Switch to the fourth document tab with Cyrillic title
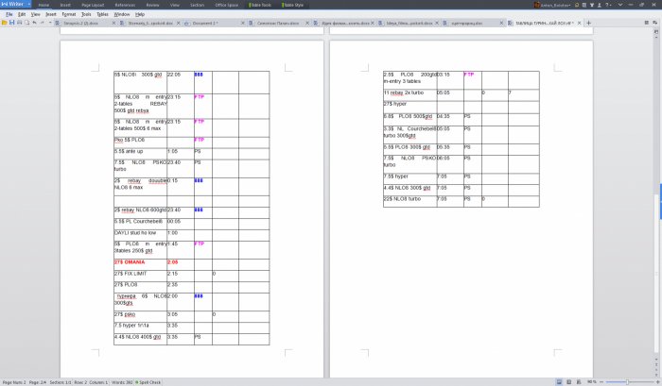This screenshot has width=662, height=386. (278, 24)
